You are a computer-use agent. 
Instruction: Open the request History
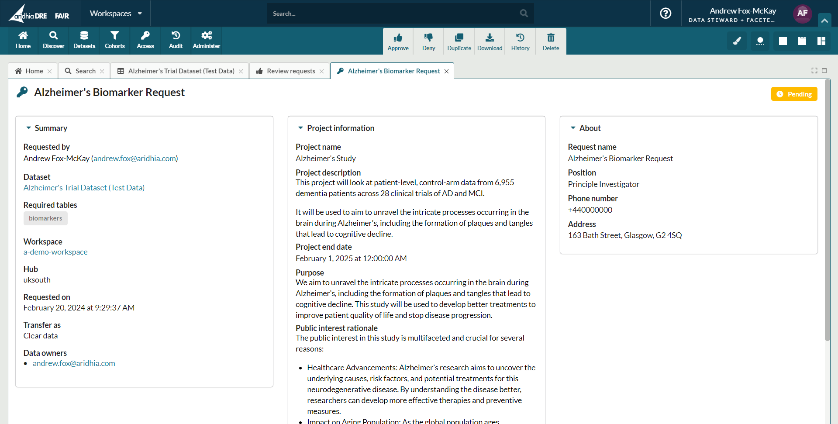(x=520, y=38)
